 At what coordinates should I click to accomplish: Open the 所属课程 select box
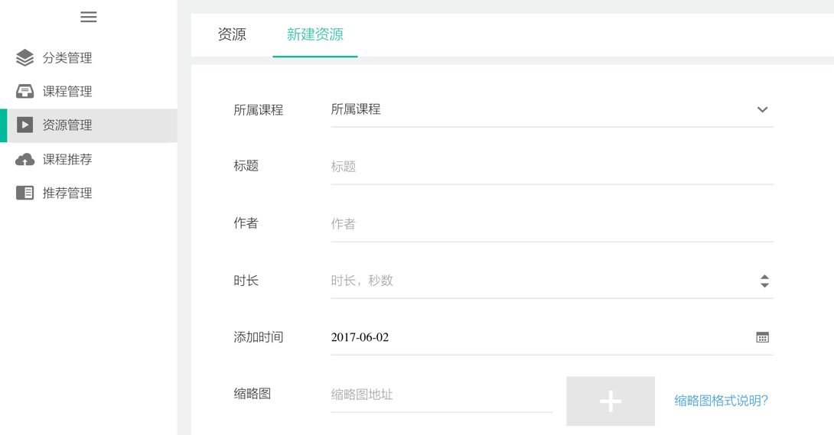(x=552, y=110)
